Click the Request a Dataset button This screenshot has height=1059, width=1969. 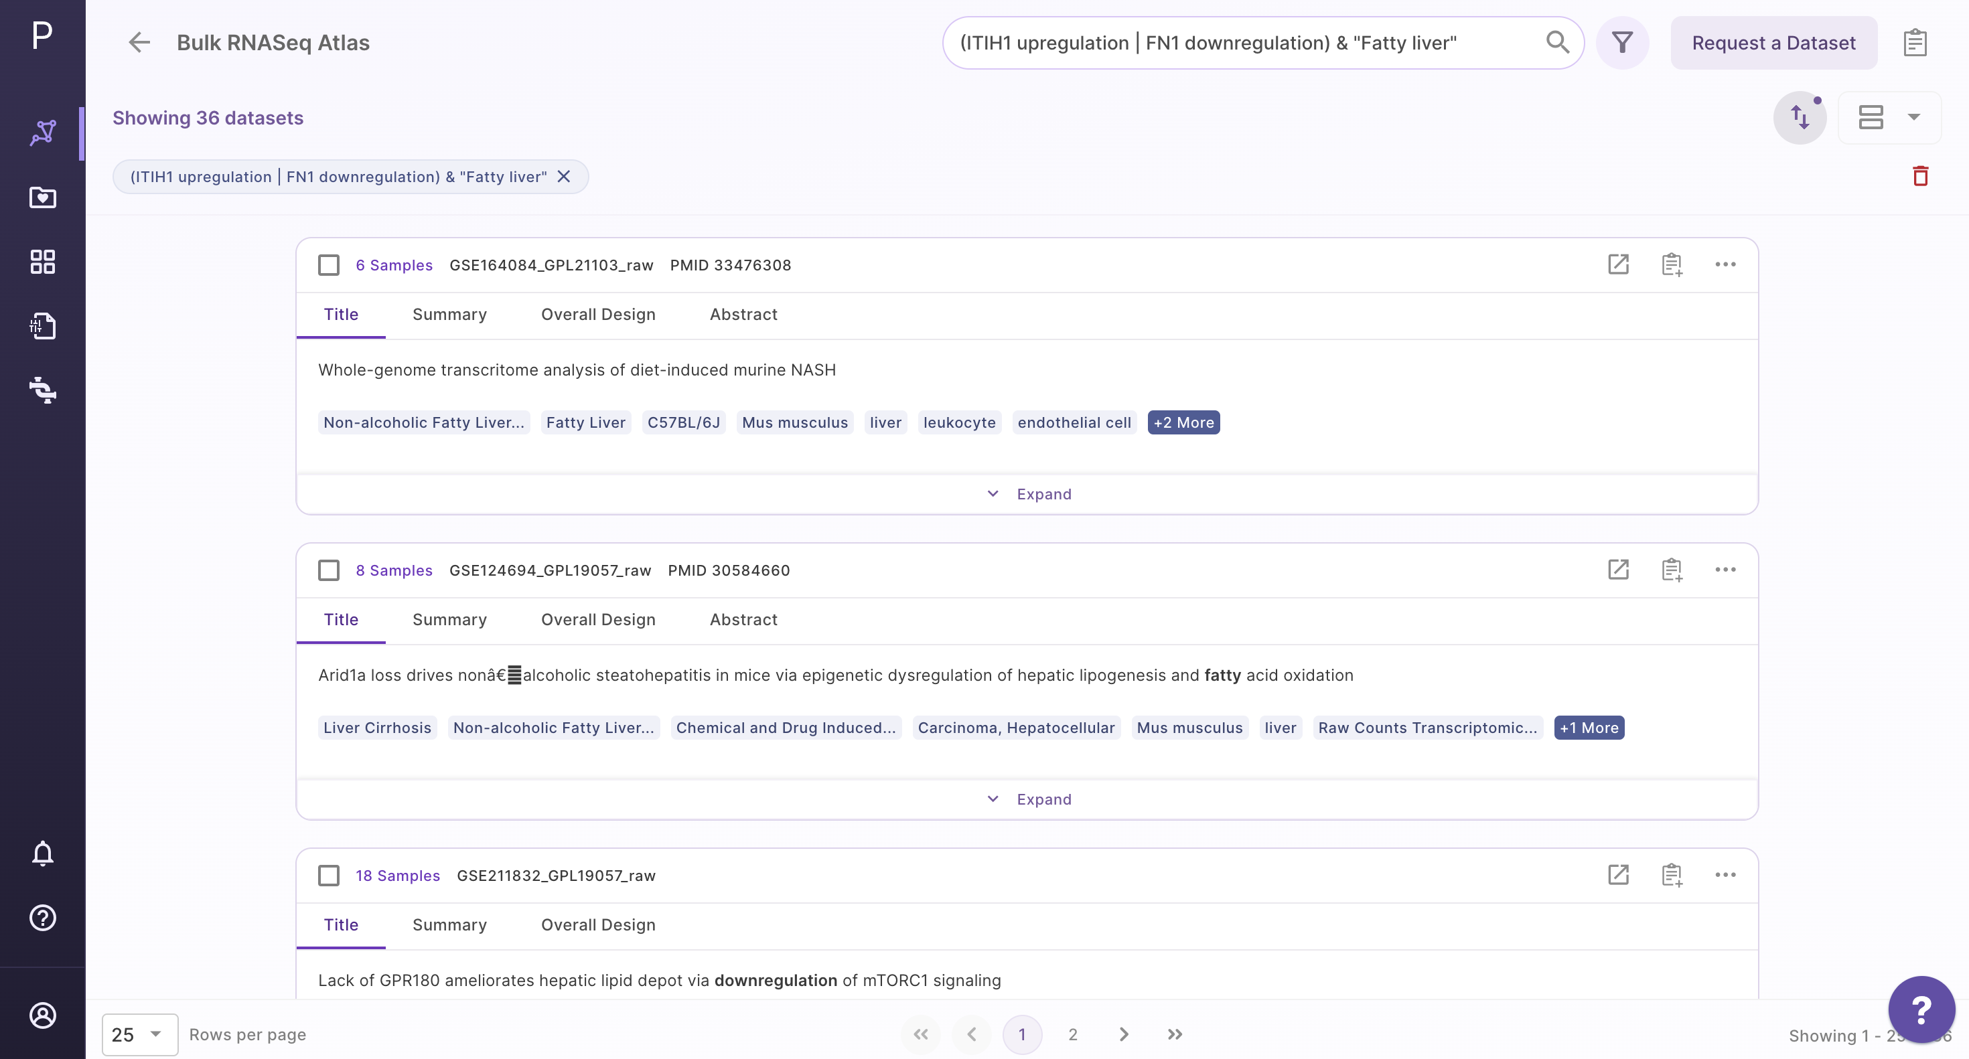[x=1773, y=43]
